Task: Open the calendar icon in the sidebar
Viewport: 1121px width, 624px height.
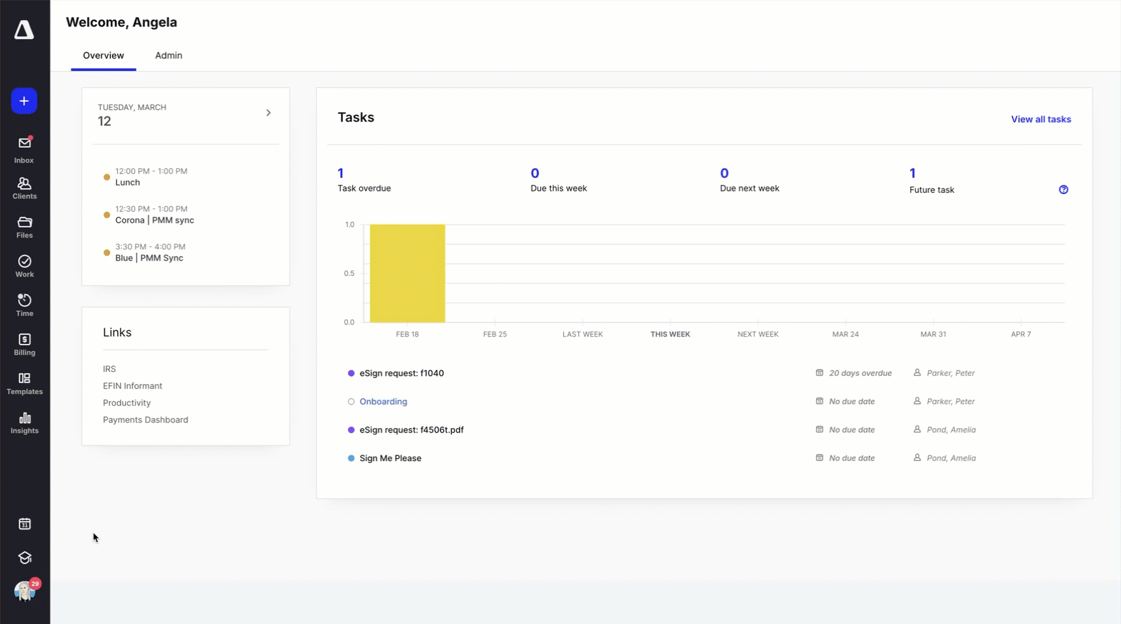Action: (x=25, y=524)
